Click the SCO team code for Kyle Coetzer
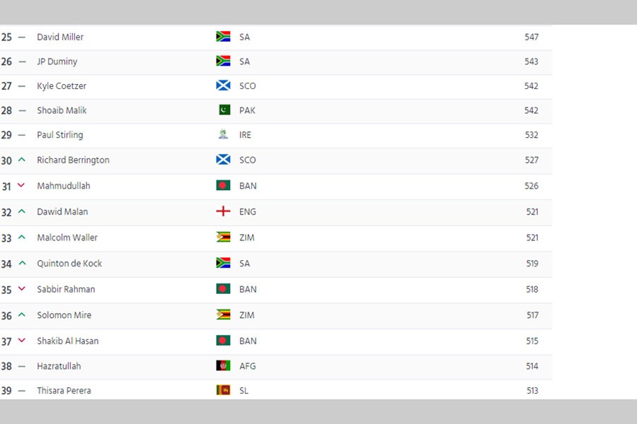The image size is (637, 424). coord(248,86)
